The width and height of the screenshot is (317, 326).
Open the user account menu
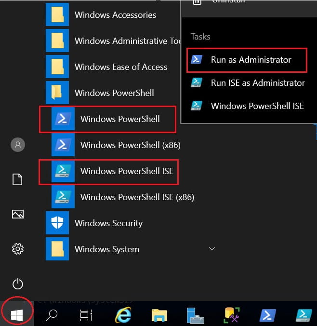point(18,145)
